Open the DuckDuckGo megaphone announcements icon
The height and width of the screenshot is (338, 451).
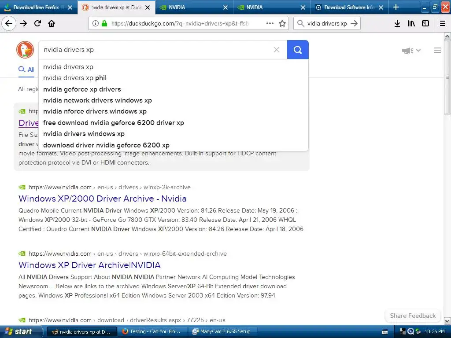407,51
